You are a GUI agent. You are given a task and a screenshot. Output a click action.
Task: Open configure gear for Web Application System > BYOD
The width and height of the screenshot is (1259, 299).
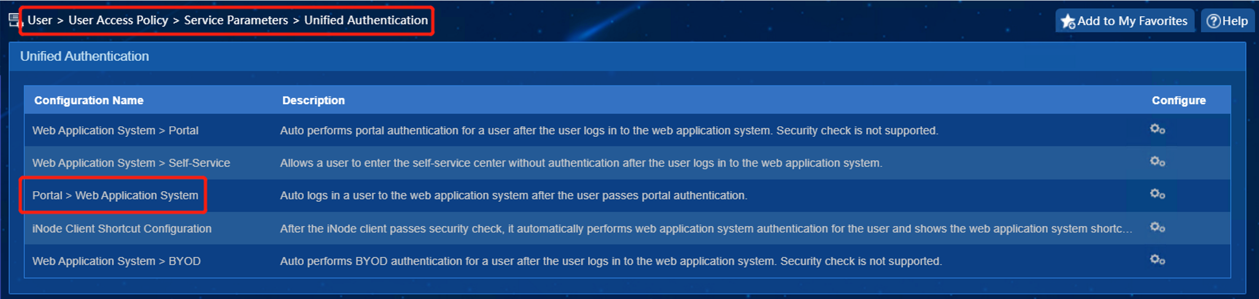coord(1157,260)
